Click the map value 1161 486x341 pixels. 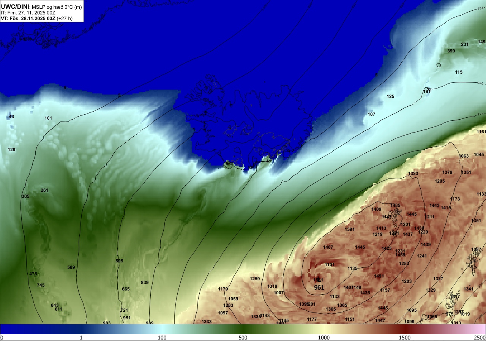coord(481,132)
